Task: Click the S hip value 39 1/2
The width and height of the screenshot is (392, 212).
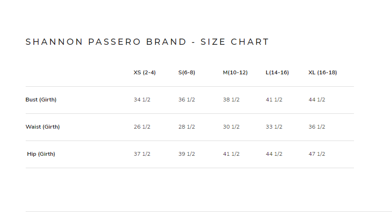Action: tap(186, 154)
